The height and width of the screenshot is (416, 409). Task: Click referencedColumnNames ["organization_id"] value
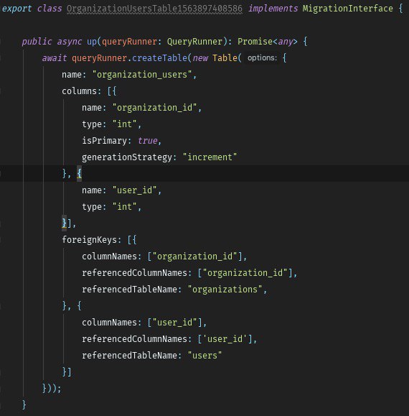(245, 273)
